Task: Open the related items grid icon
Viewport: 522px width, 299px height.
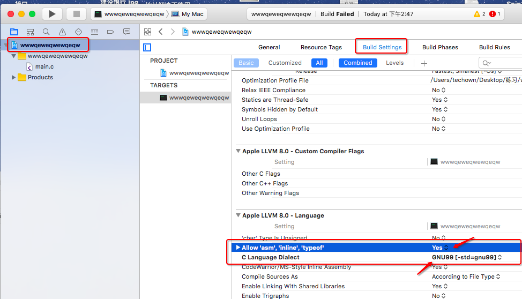Action: pyautogui.click(x=147, y=32)
